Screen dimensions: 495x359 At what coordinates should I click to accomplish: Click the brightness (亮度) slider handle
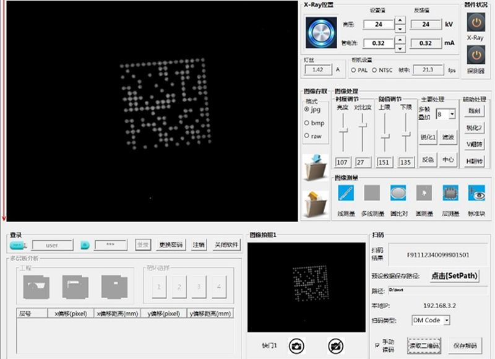342,129
